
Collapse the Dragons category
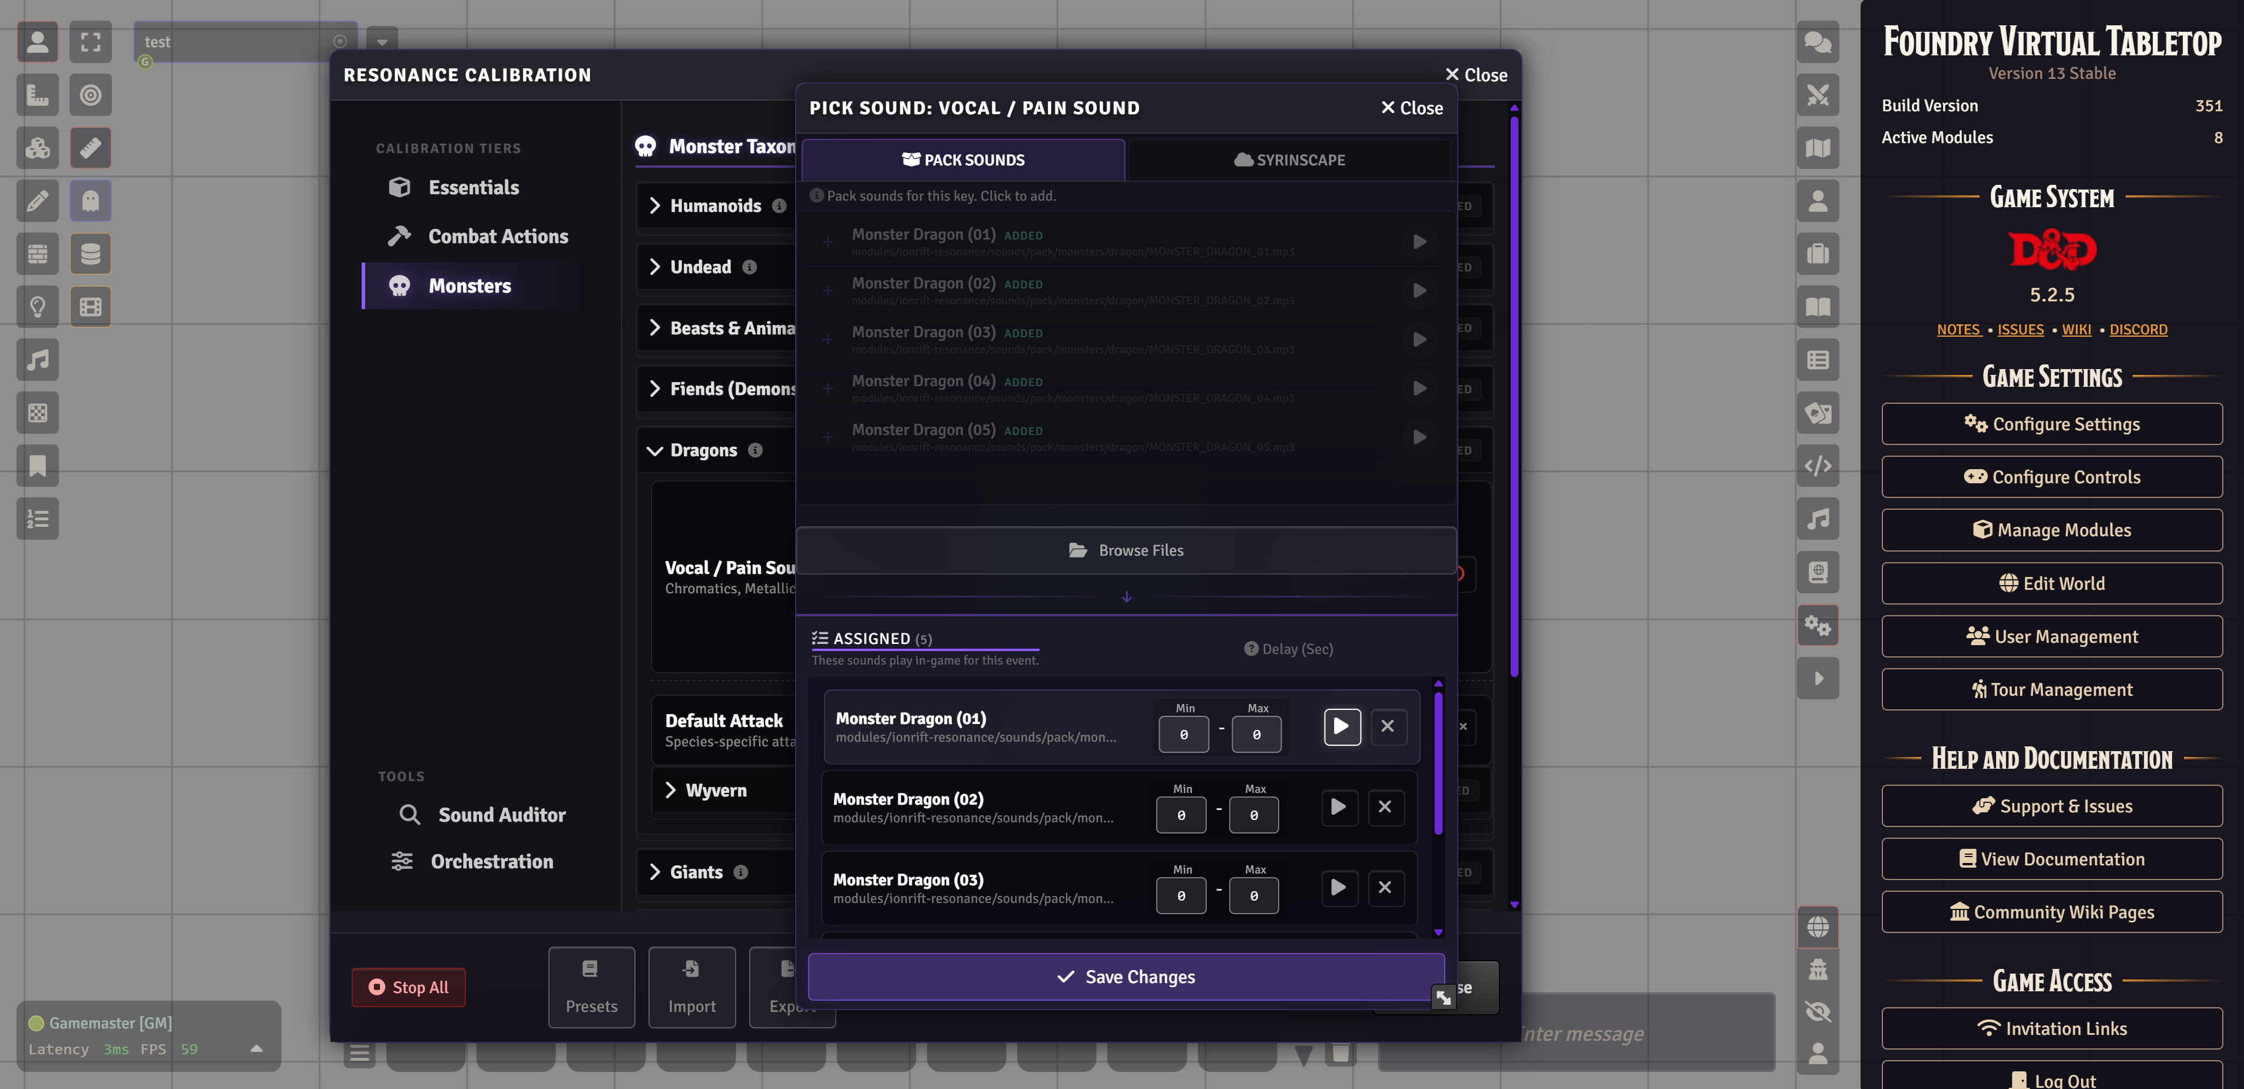(655, 451)
